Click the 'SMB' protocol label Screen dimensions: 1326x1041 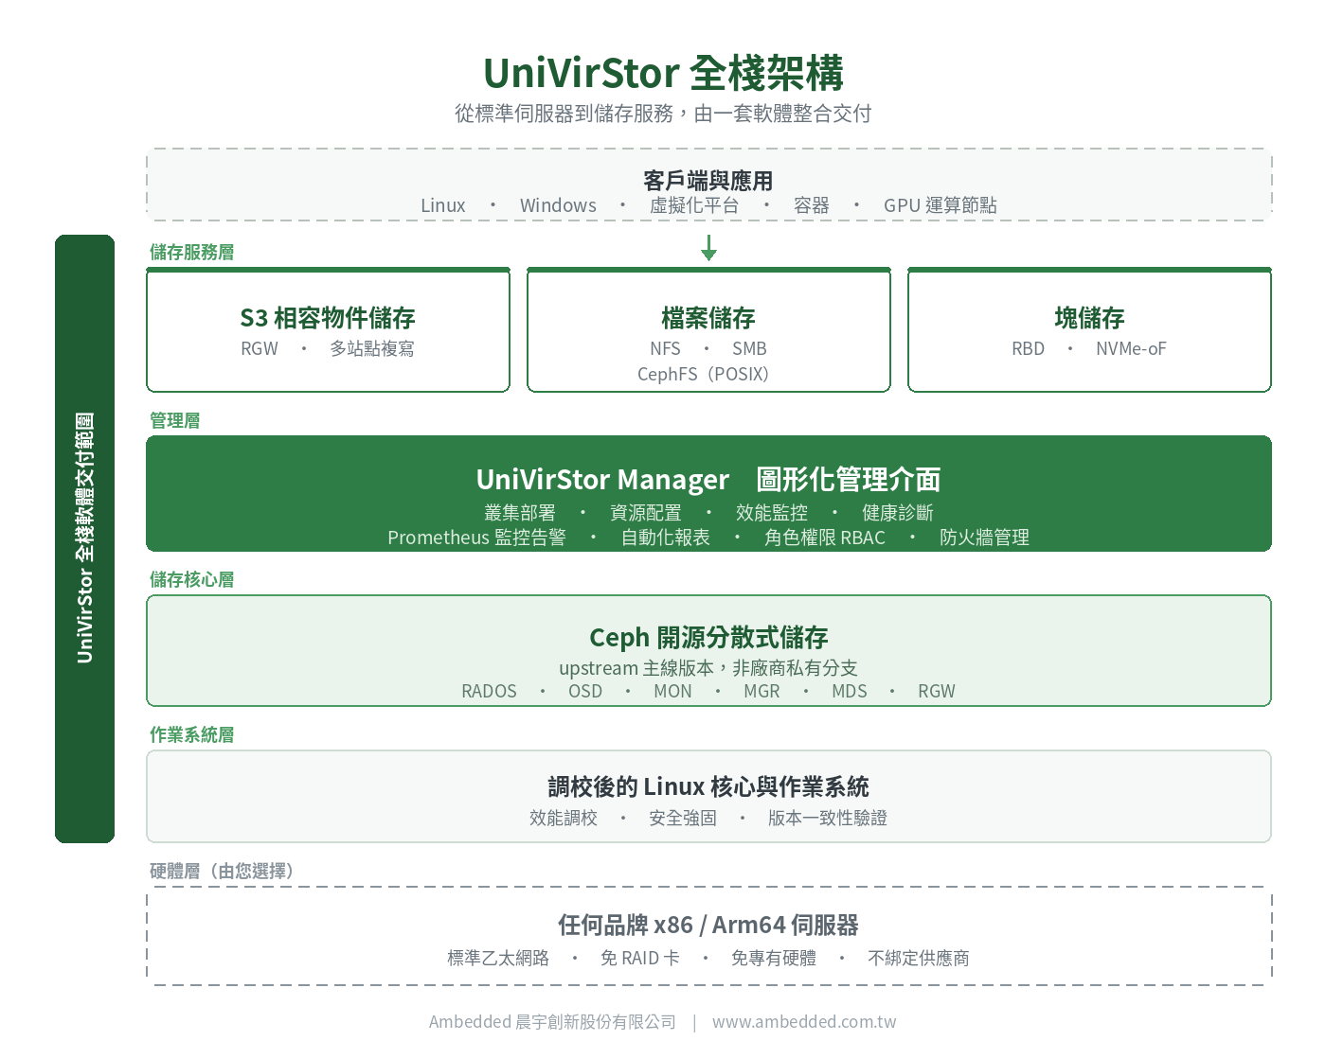click(x=749, y=348)
